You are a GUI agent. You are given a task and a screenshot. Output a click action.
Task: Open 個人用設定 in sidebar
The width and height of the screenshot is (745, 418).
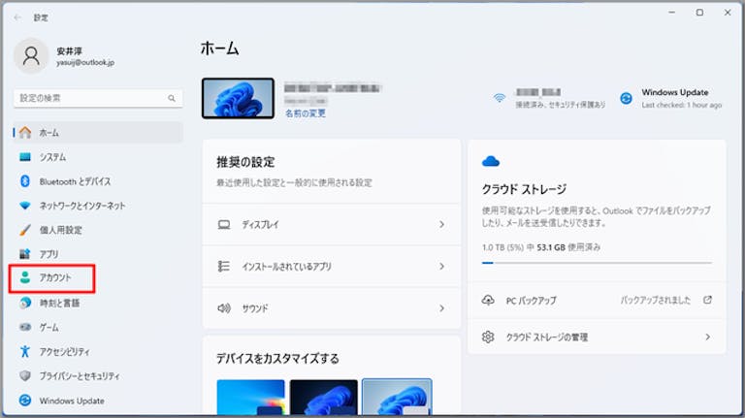[98, 230]
